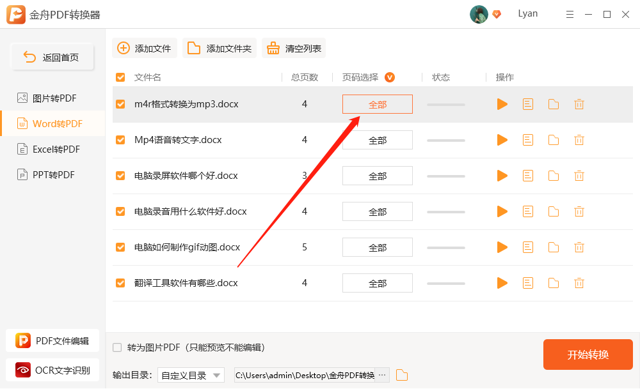Start converting m4r格式转换为mp3.docx with play icon

pyautogui.click(x=502, y=104)
